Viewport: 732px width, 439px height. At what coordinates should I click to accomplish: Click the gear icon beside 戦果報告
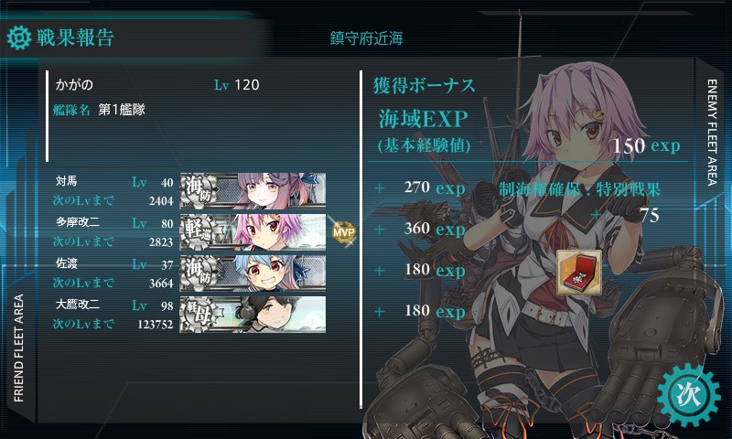tap(18, 37)
